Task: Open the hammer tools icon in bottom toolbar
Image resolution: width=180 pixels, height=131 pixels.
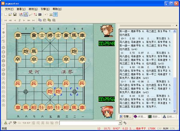Action: click(x=15, y=123)
